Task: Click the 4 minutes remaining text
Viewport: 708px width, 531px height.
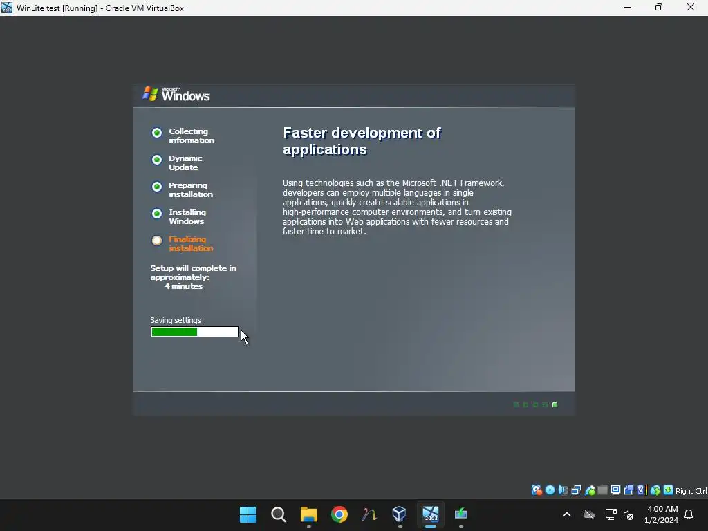Action: tap(183, 286)
